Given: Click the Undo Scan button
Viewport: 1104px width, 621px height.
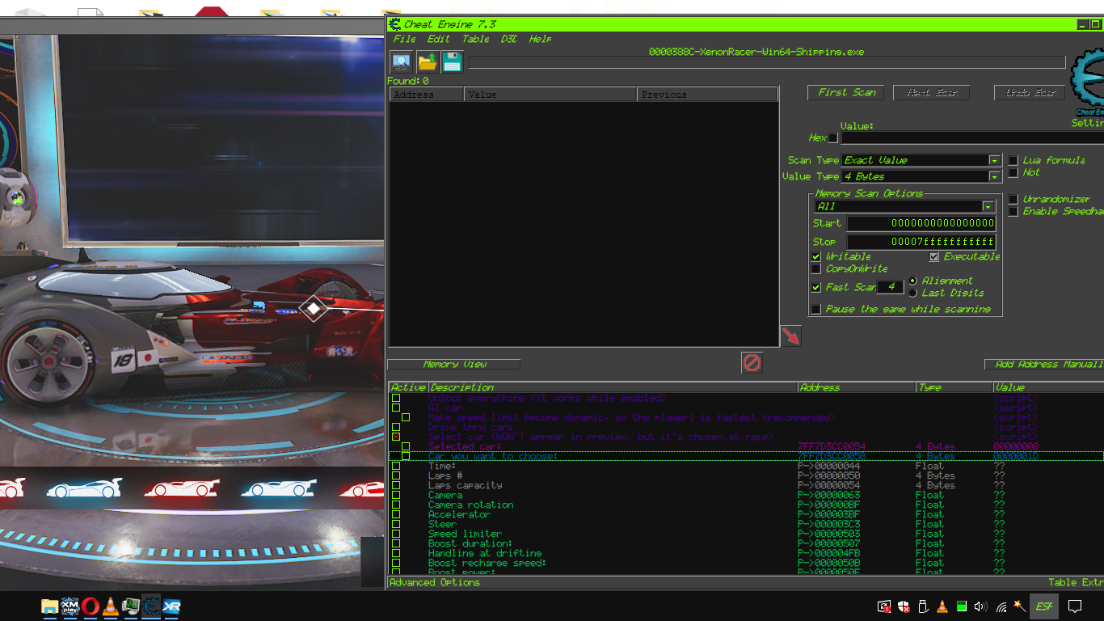Looking at the screenshot, I should click(1030, 93).
